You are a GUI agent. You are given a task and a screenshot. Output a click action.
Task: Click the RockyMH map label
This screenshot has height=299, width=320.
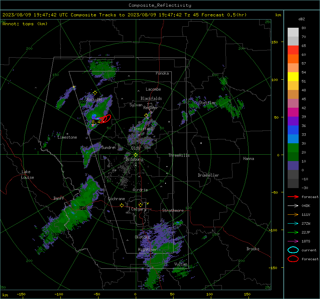[94, 100]
